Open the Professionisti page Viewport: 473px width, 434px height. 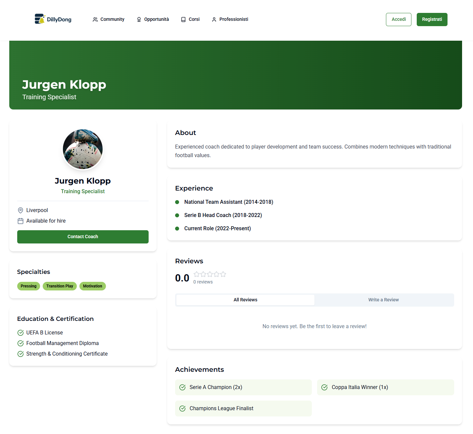click(230, 20)
